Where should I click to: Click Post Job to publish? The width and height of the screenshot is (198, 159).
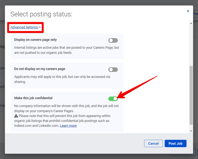click(176, 143)
